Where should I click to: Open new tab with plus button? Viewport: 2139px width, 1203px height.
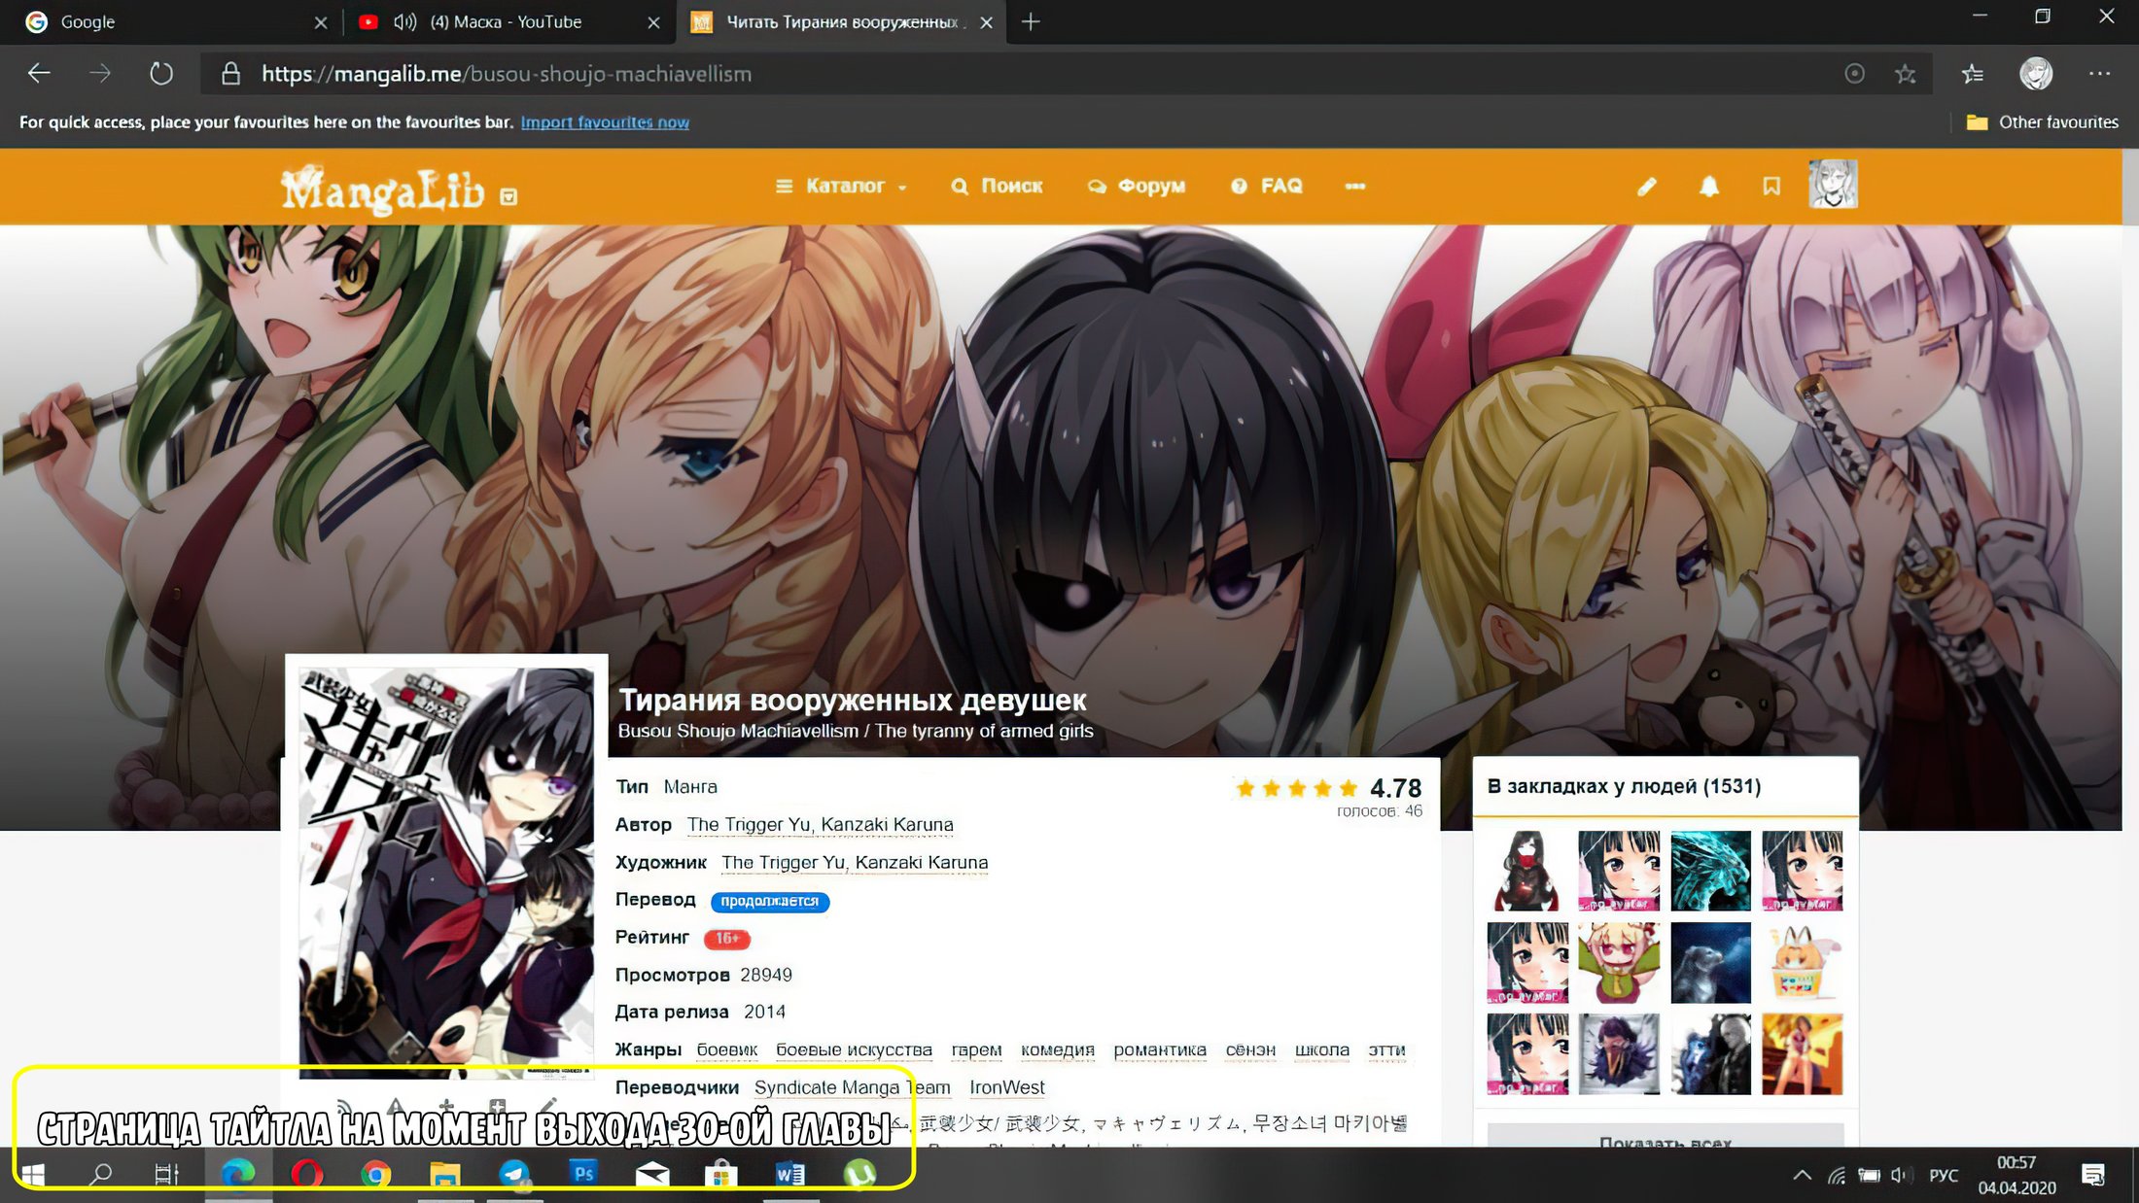click(1031, 21)
